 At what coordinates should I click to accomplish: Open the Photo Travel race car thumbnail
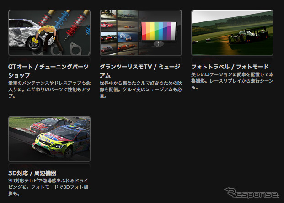pyautogui.click(x=232, y=33)
